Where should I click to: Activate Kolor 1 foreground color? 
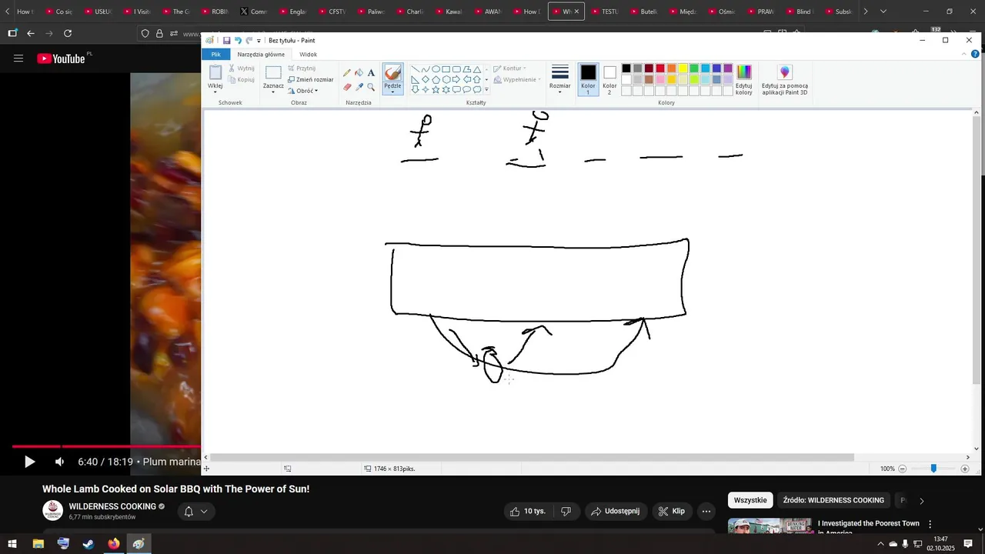click(588, 79)
